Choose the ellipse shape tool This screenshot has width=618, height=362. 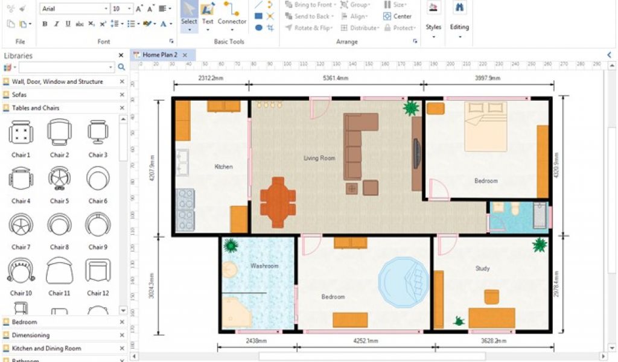[258, 28]
